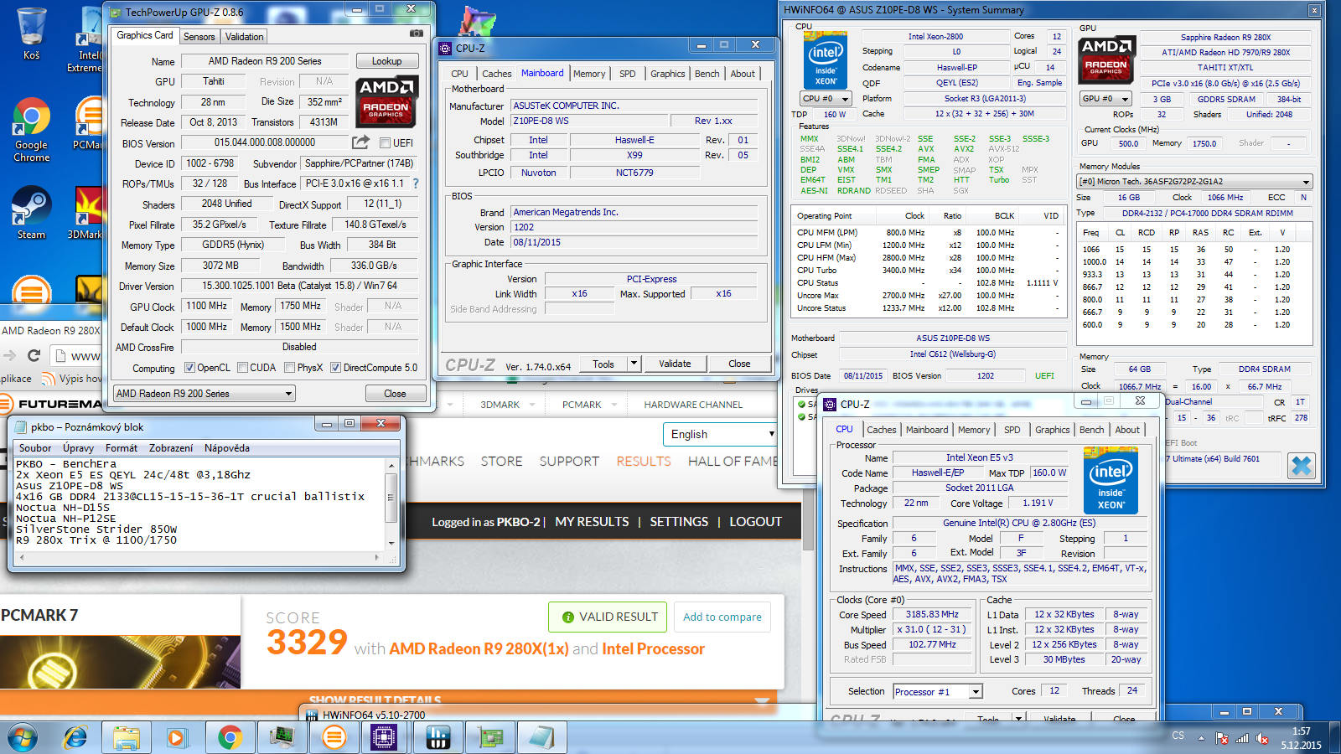Toggle the PhysX checkbox
The image size is (1341, 754).
click(289, 368)
